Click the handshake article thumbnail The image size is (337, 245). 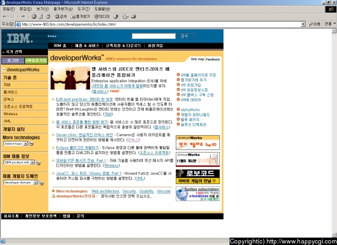tap(70, 78)
